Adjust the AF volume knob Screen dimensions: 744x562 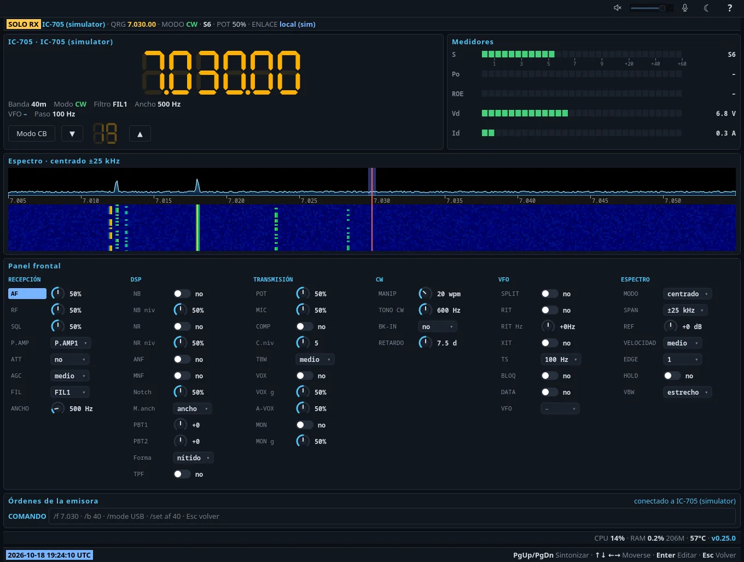coord(57,294)
